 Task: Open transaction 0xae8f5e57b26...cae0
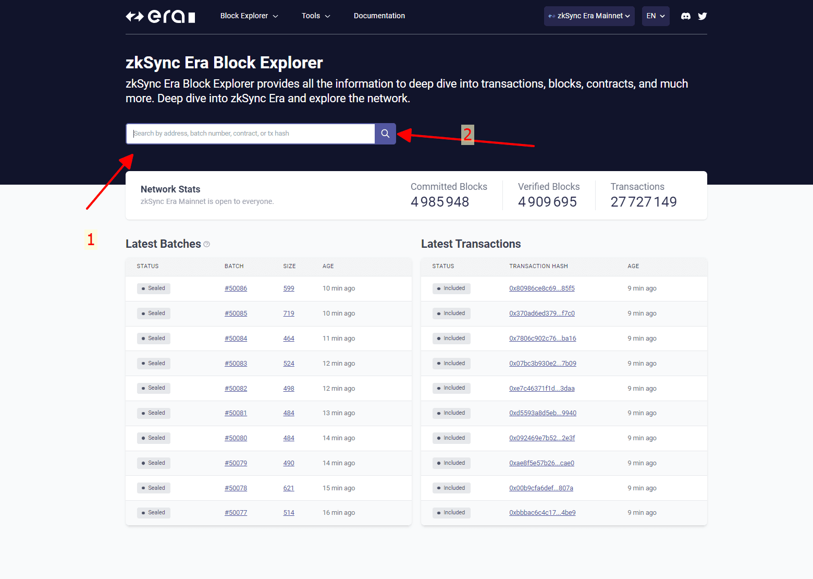coord(541,463)
